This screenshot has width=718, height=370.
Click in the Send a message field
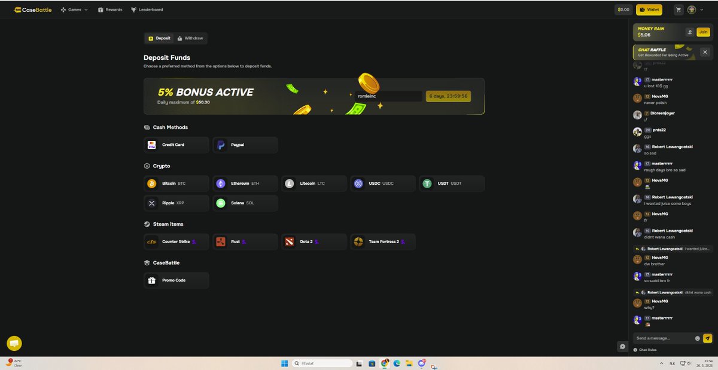[x=663, y=338]
